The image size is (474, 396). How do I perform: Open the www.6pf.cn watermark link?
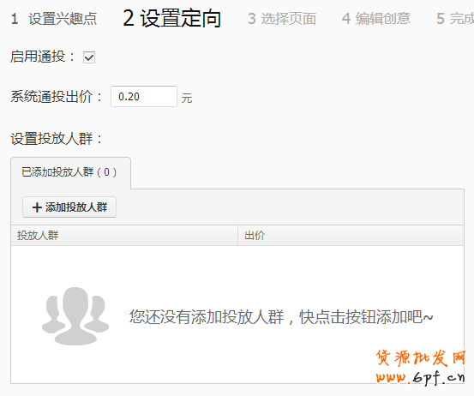[420, 378]
